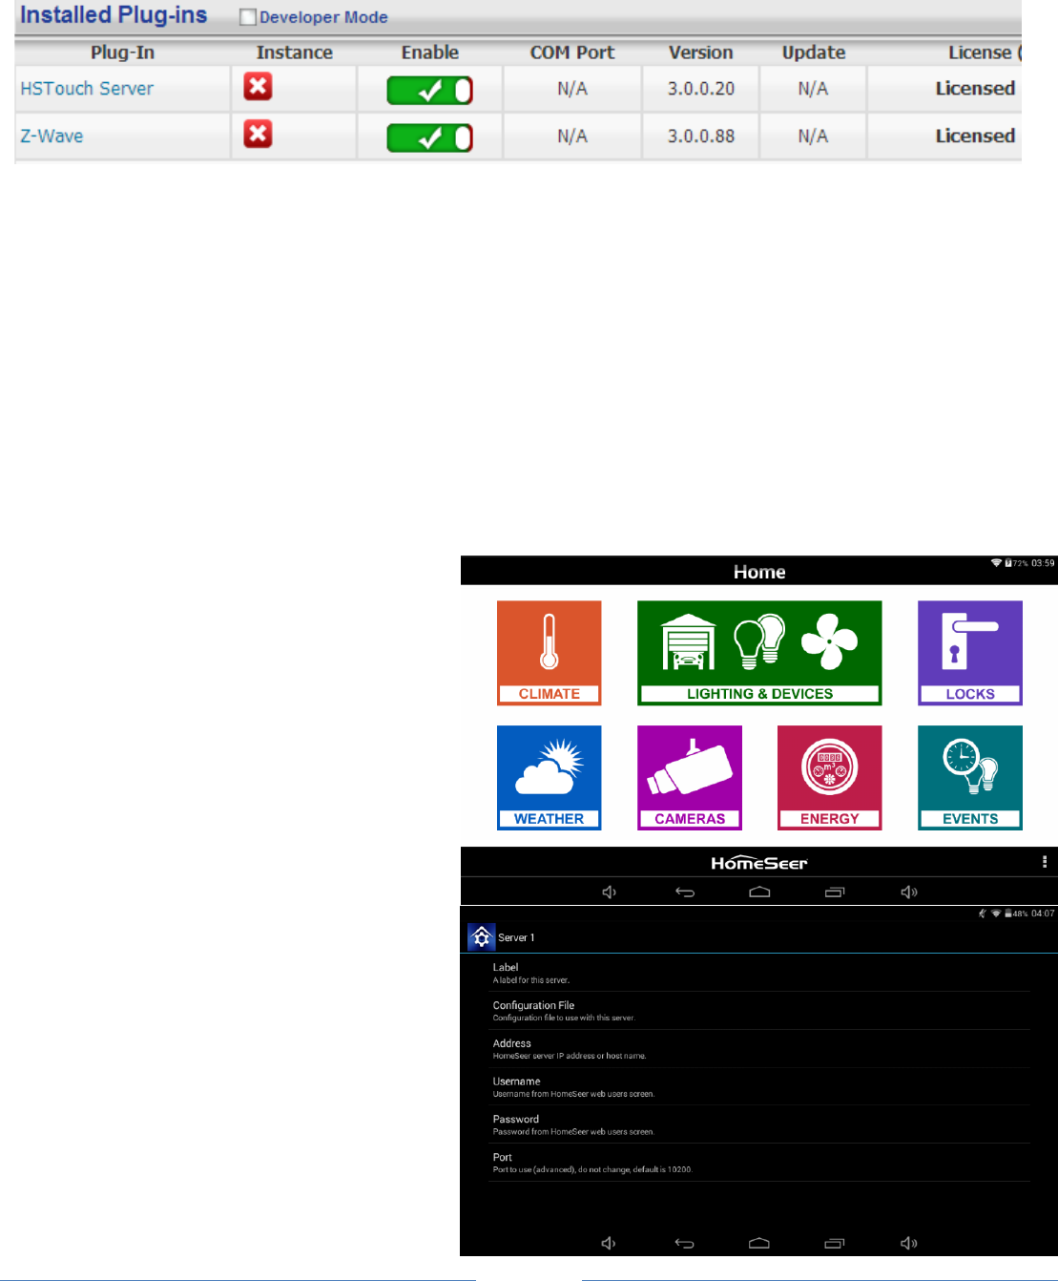Click the COM Port column header

pyautogui.click(x=572, y=52)
